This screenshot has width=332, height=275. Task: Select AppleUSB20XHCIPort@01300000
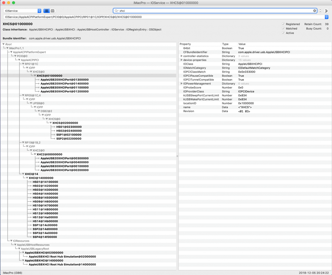point(65,80)
